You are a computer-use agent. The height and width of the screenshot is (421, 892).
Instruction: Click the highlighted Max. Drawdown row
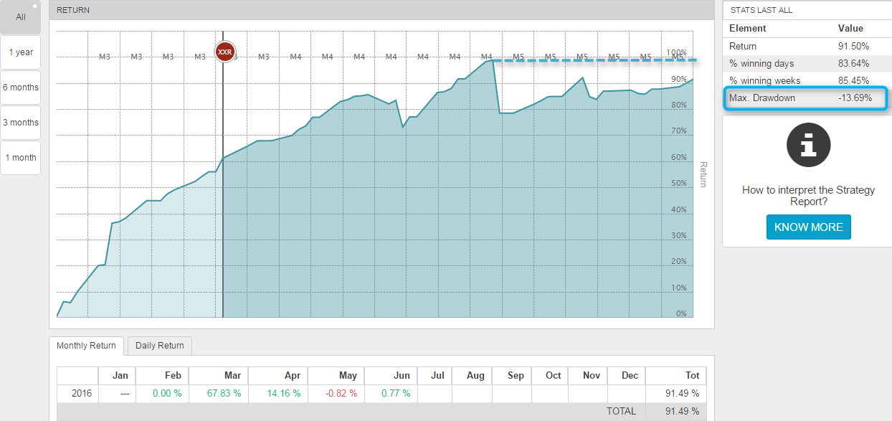pyautogui.click(x=806, y=98)
